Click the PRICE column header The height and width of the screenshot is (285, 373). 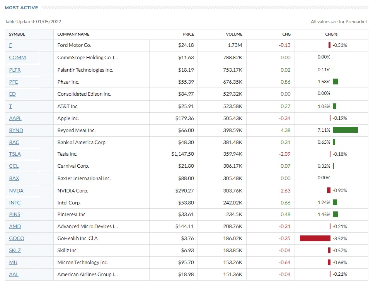tap(188, 34)
